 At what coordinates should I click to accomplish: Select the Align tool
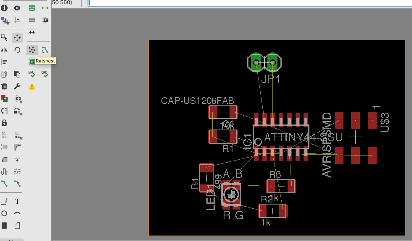click(4, 62)
